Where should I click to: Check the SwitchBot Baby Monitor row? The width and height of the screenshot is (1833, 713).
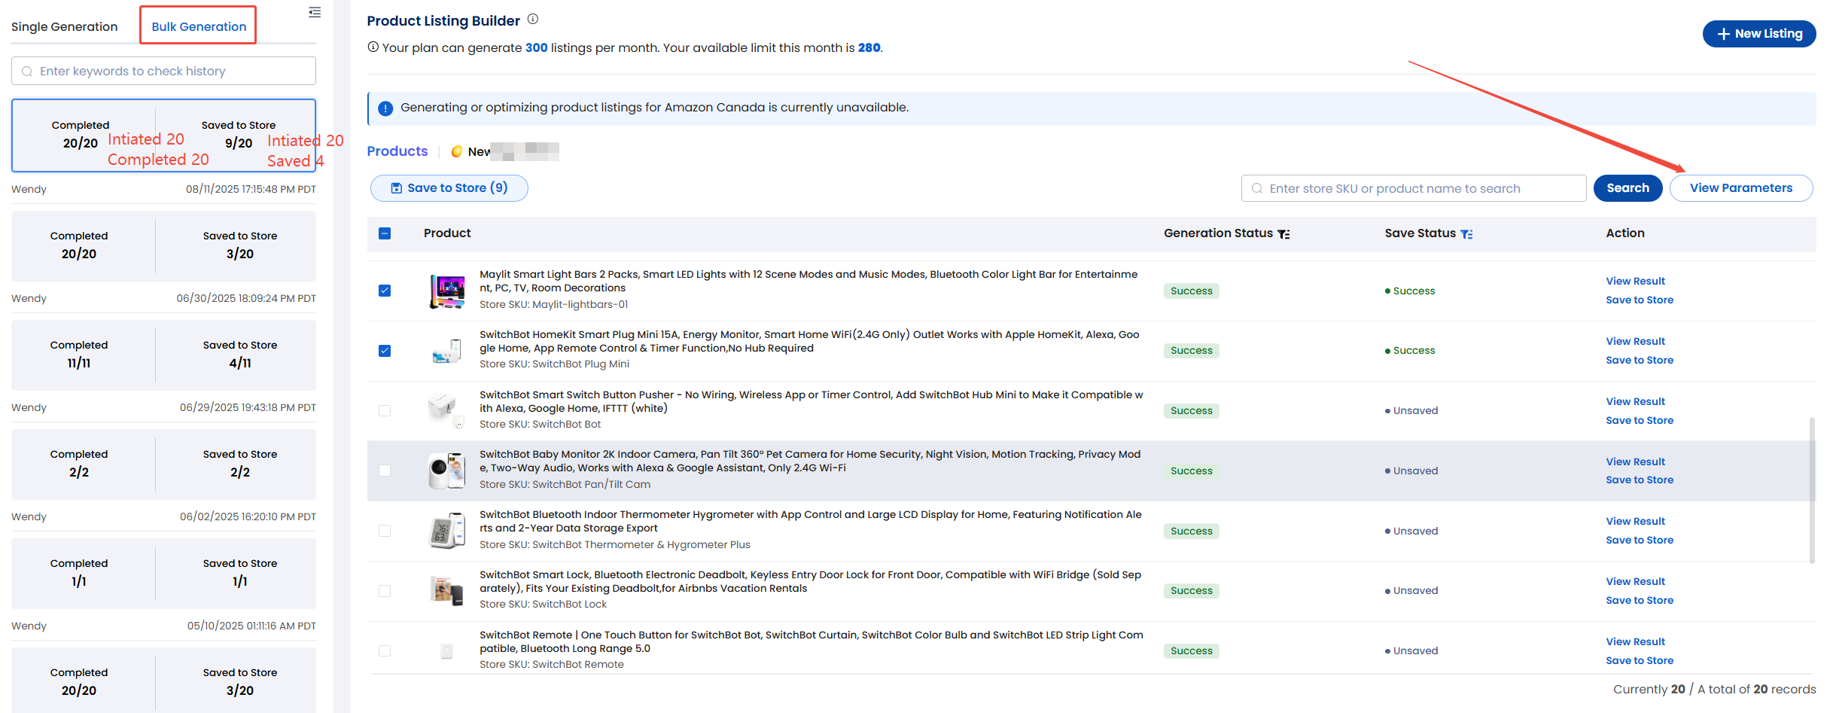click(385, 471)
